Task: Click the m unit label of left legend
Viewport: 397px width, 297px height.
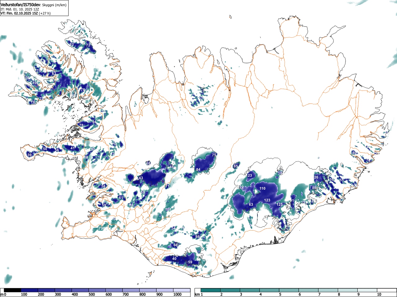Action: 2,295
